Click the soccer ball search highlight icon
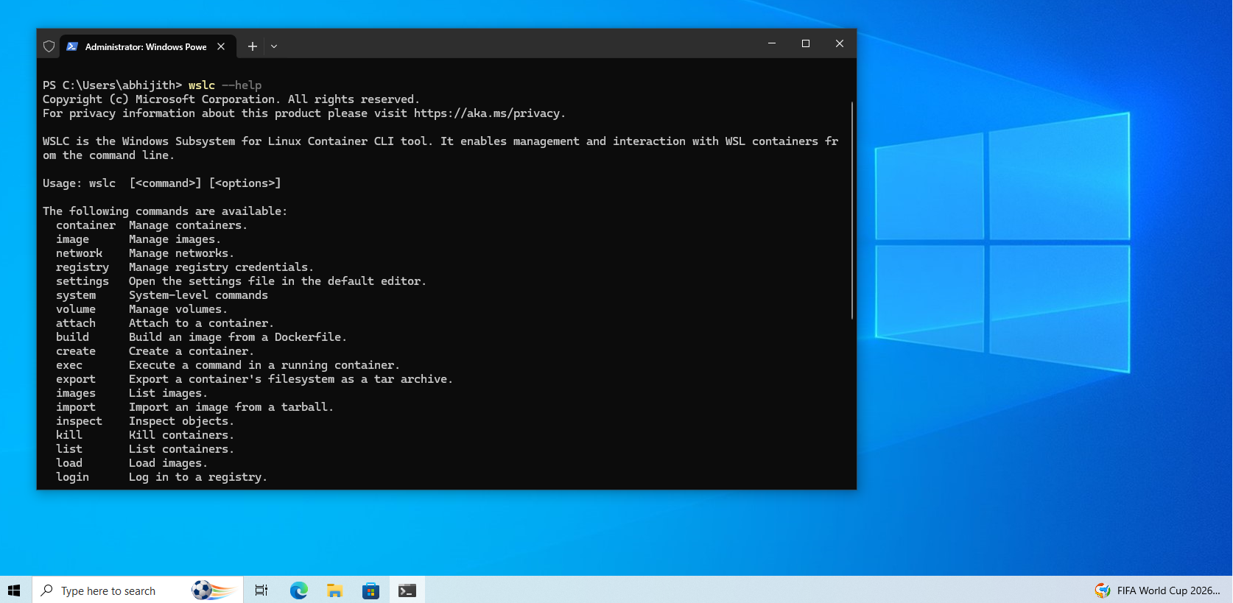 click(x=214, y=590)
